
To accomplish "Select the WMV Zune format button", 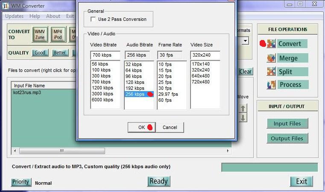I will (40, 34).
